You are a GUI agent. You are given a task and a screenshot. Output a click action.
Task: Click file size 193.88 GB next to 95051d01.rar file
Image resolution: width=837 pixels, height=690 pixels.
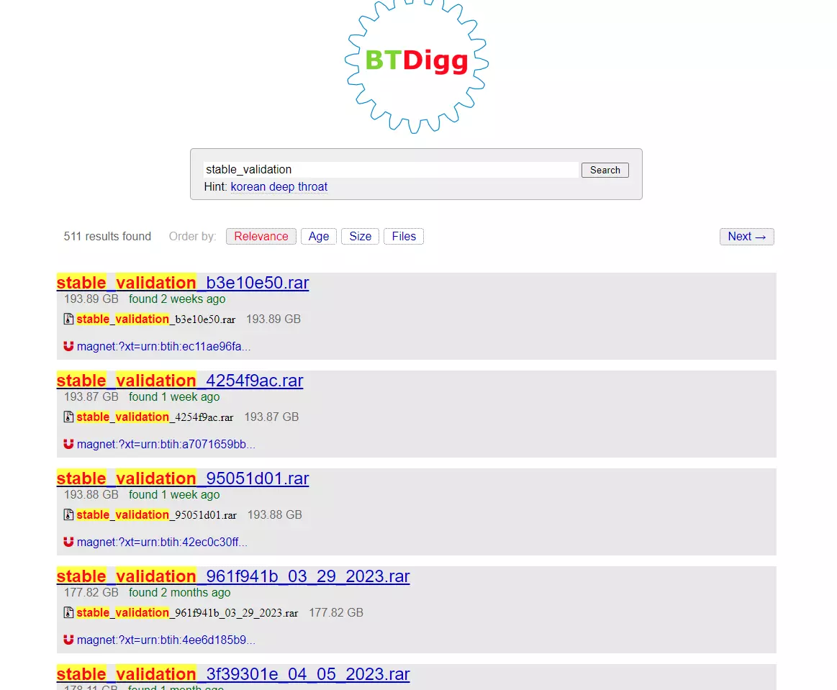point(275,514)
